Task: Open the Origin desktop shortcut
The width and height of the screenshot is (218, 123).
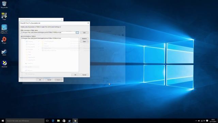Action: 4,40
